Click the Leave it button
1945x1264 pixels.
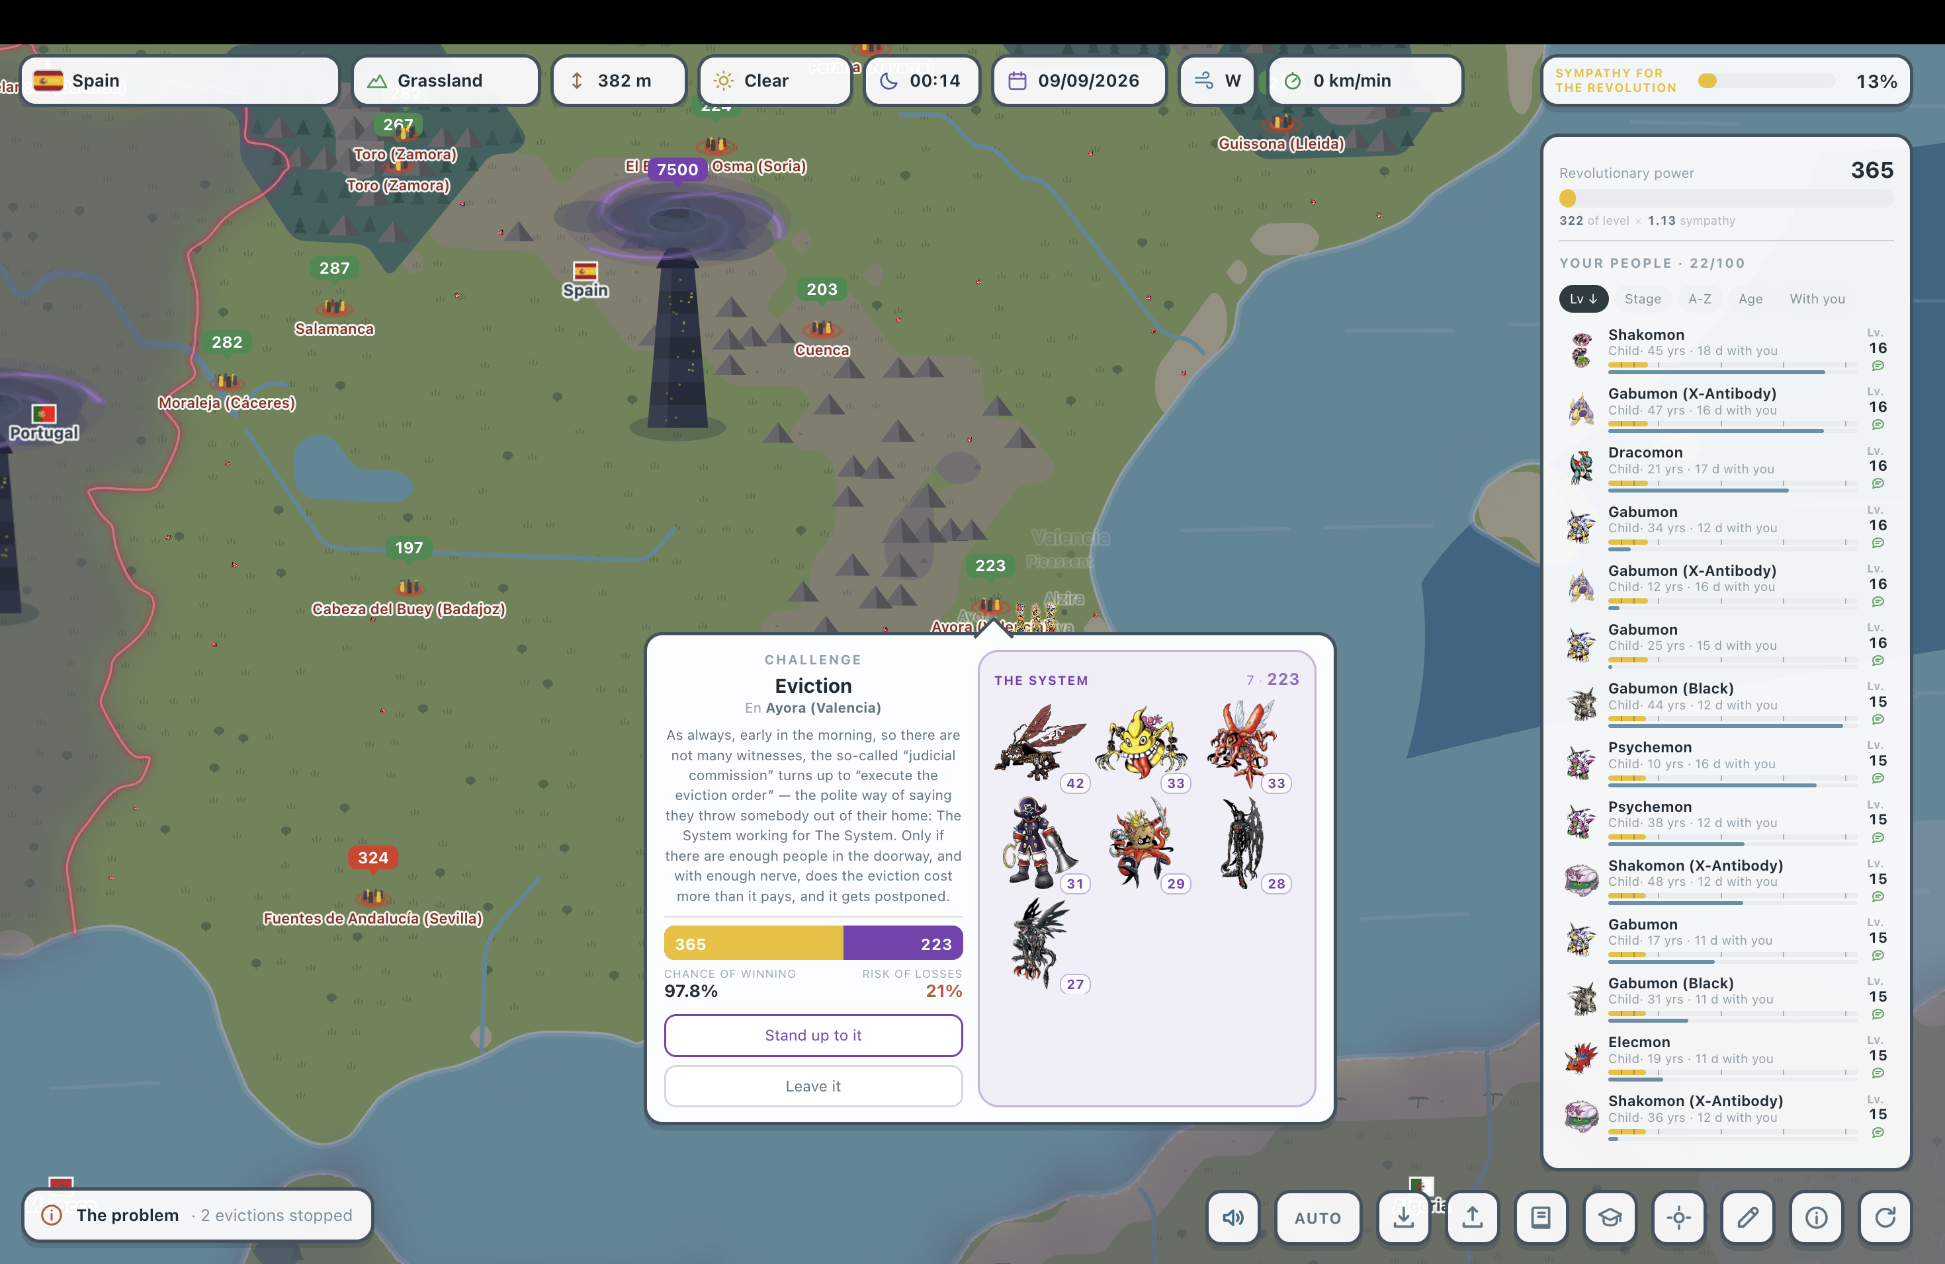point(813,1086)
